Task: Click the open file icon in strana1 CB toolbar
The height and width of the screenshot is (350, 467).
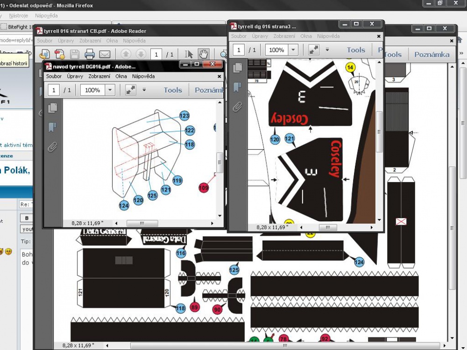Action: click(x=45, y=54)
